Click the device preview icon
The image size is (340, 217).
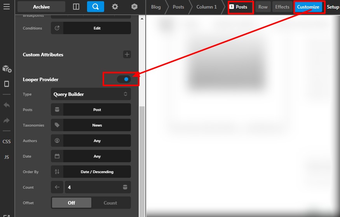pos(7,84)
